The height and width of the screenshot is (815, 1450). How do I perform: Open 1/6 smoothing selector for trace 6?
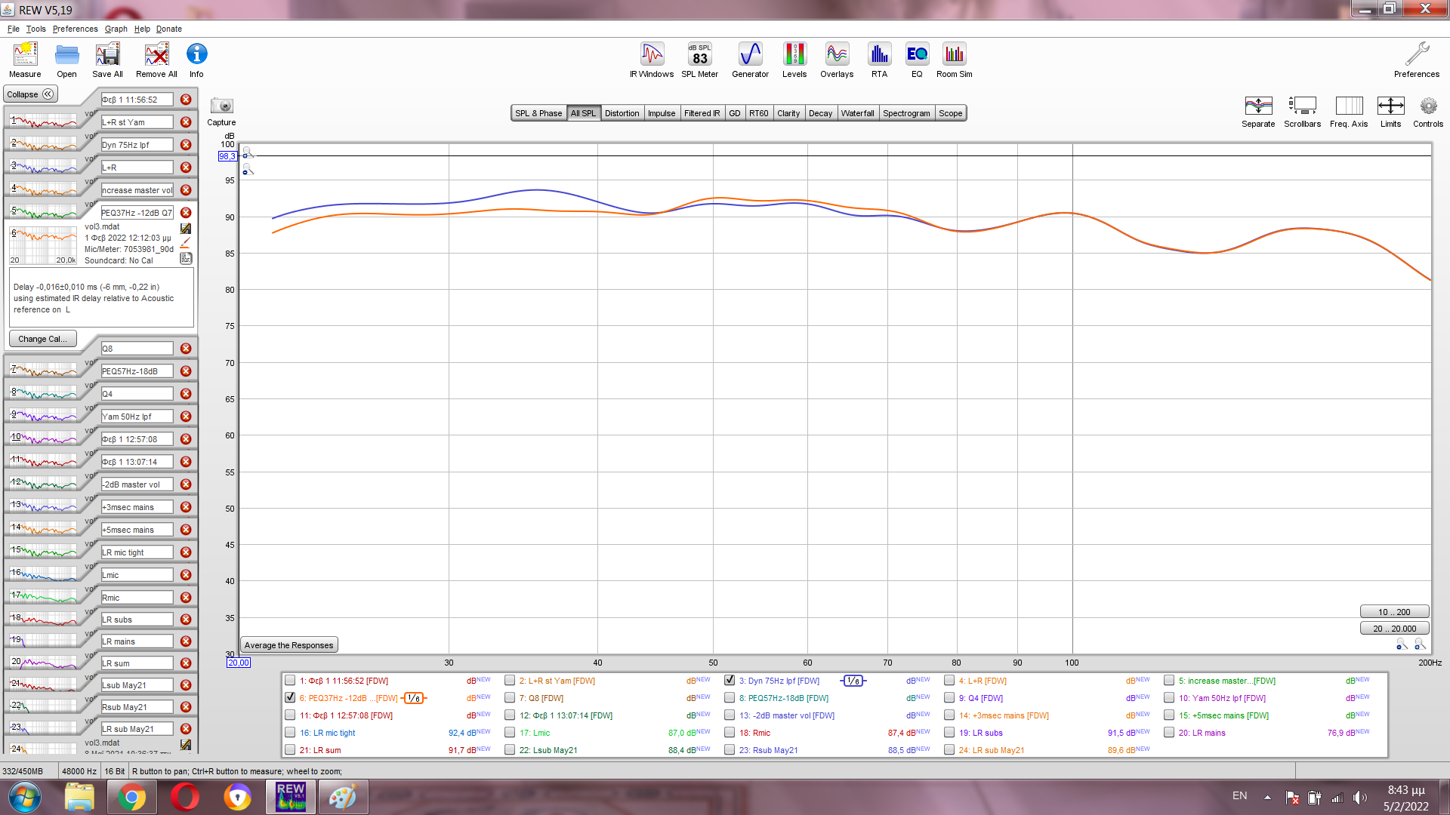tap(414, 698)
